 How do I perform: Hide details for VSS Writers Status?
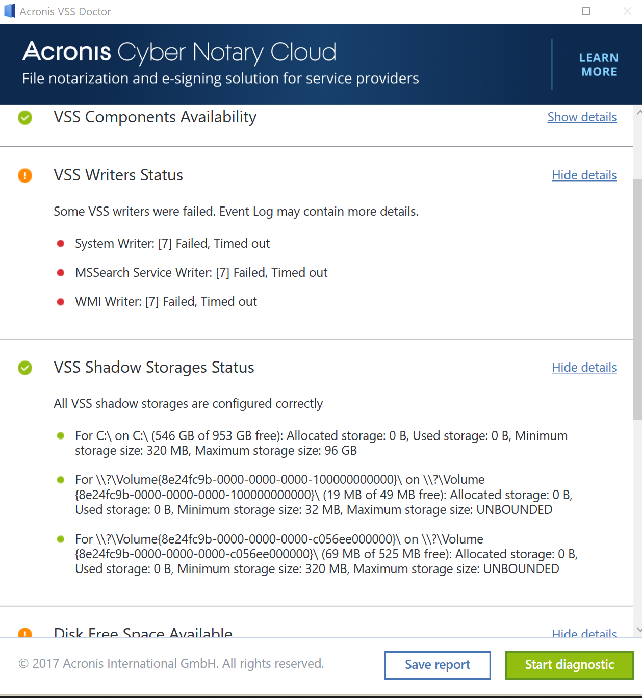[584, 175]
